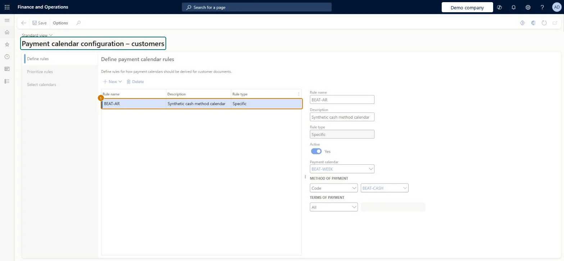Switch to Select calendars tab
Viewport: 564px width, 261px height.
[60, 84]
